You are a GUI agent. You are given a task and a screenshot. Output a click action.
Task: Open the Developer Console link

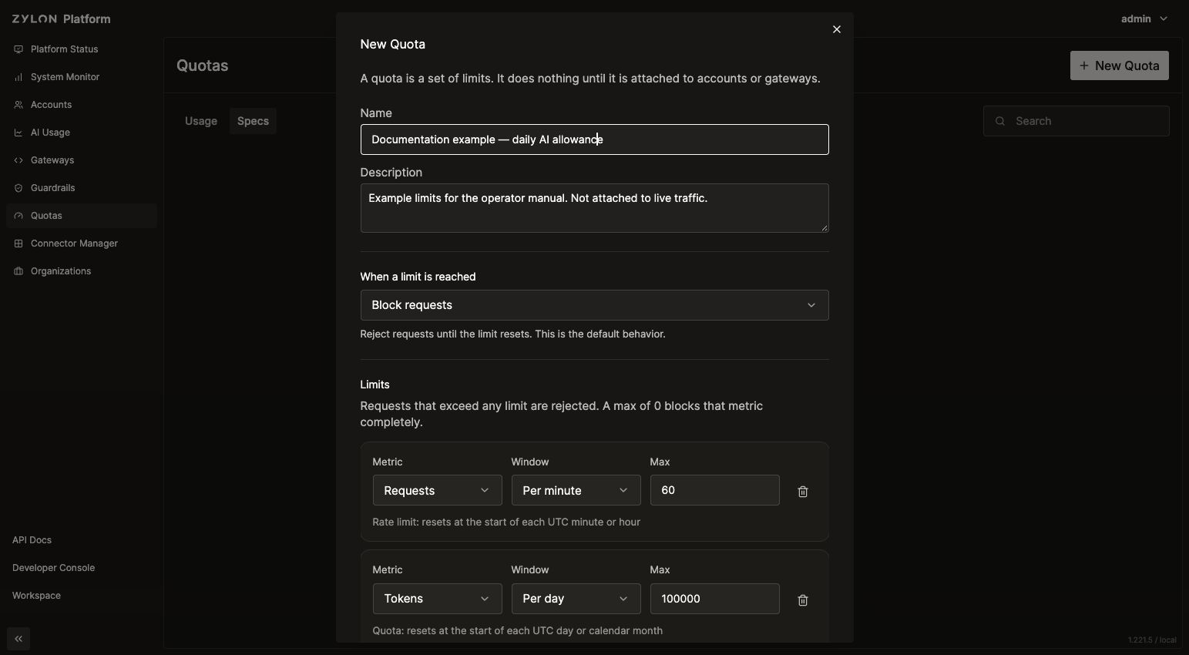(53, 568)
